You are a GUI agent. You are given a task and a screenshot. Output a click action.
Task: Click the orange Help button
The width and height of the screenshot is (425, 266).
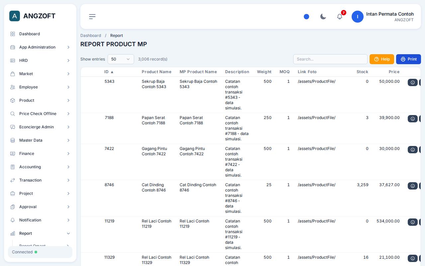click(382, 59)
